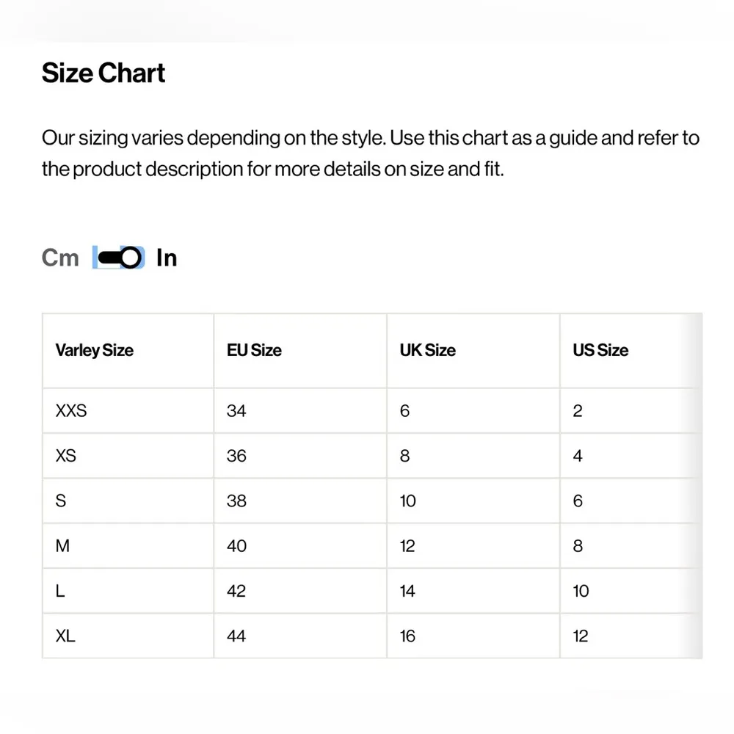This screenshot has height=734, width=734.
Task: Click the S size row label
Action: 61,501
